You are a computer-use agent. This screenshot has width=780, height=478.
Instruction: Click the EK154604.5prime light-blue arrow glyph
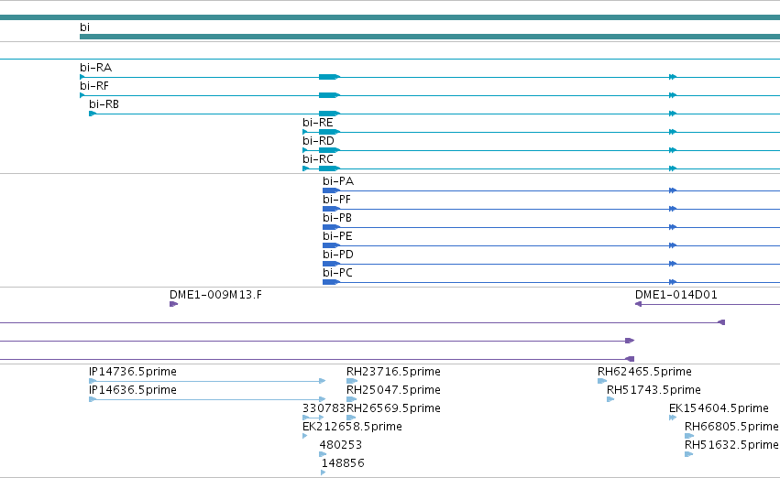click(x=673, y=418)
